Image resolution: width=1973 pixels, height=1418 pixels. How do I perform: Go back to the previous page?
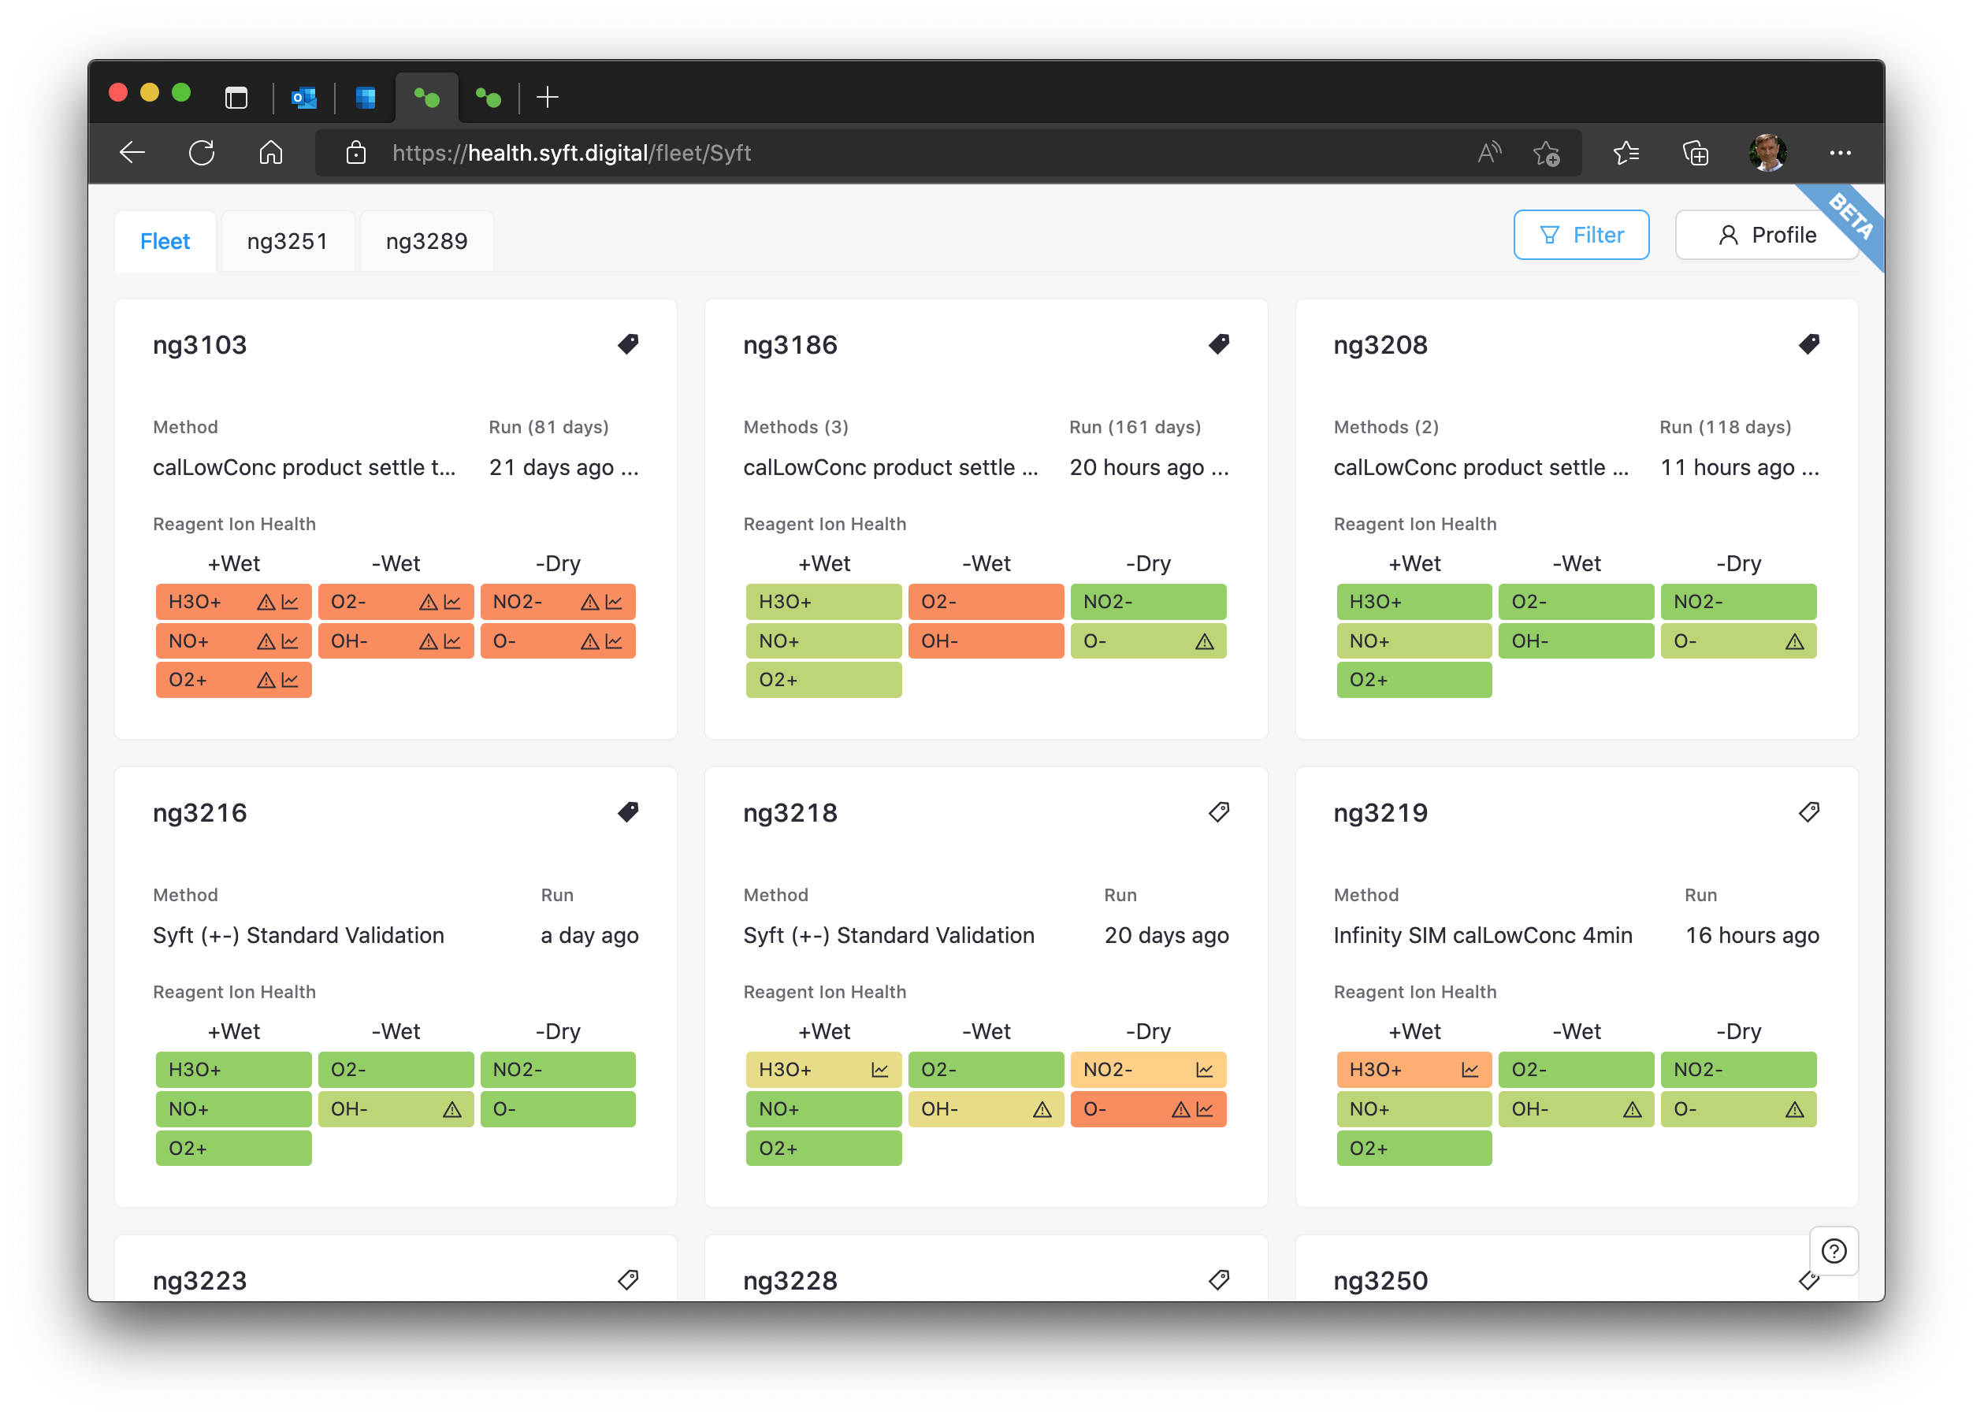132,153
